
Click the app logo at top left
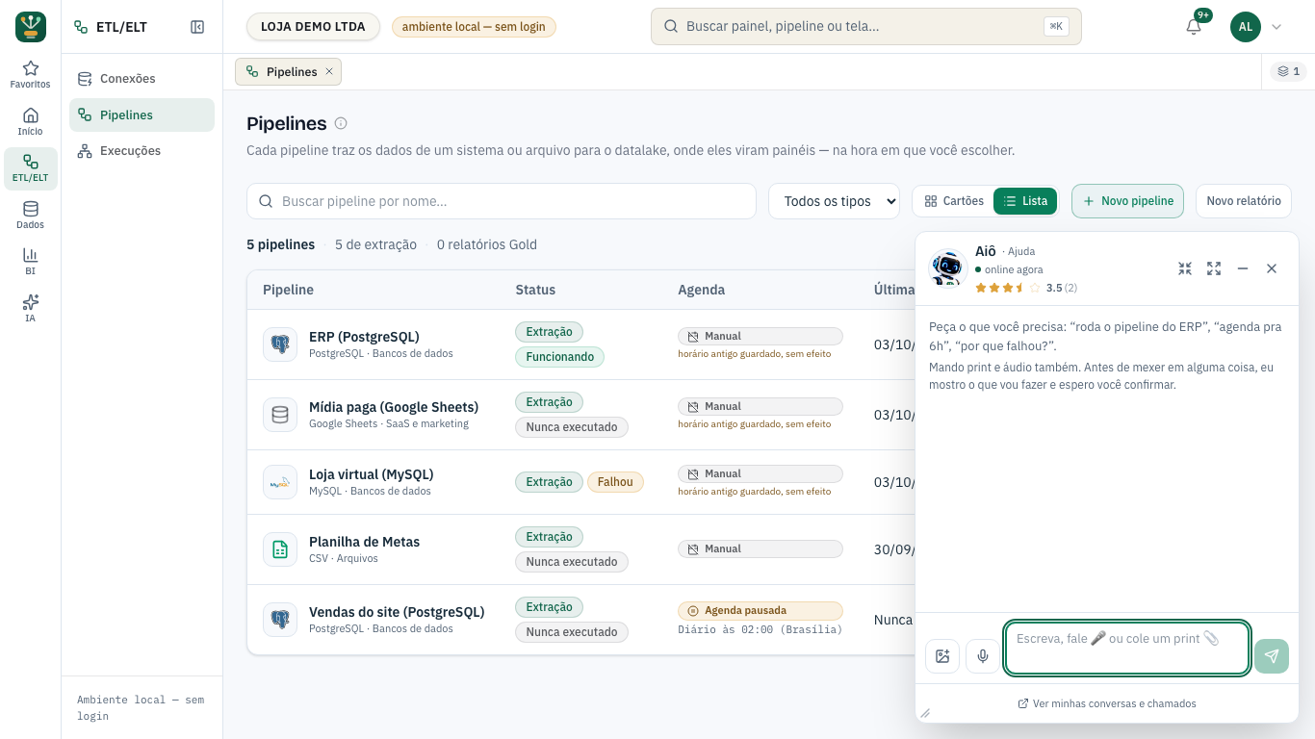point(31,27)
